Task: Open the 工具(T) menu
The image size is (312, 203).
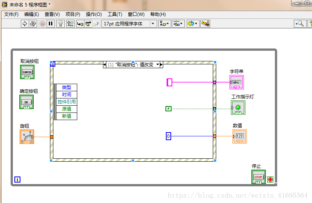Action: [x=115, y=14]
